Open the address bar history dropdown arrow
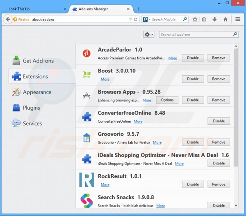Screen dimensions: 246x216 (130, 19)
